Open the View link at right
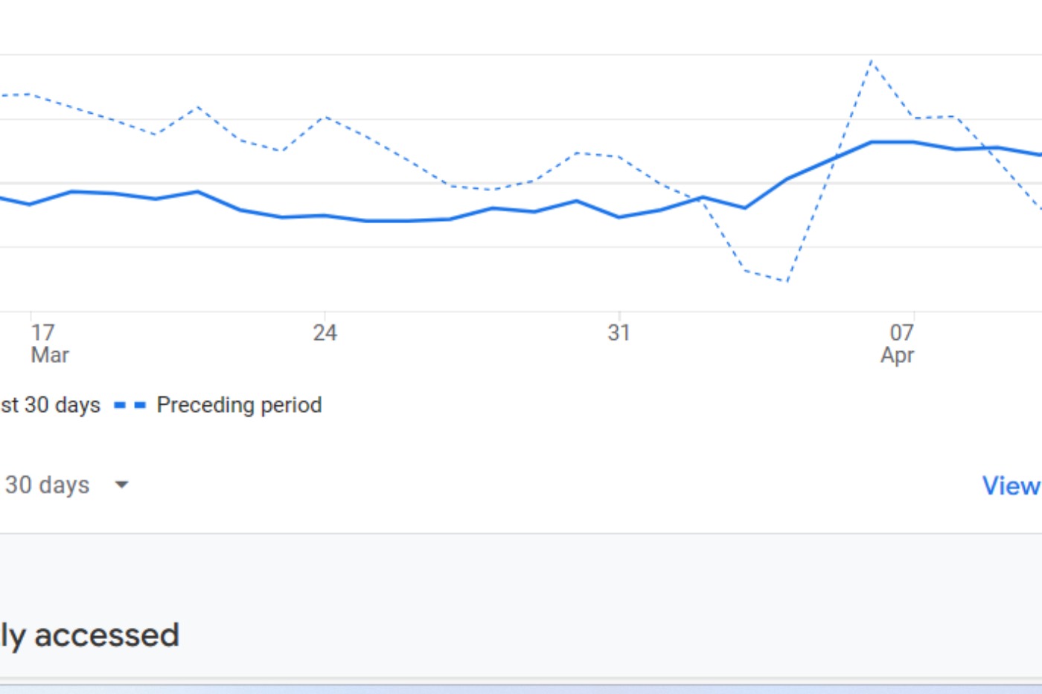 [1010, 486]
